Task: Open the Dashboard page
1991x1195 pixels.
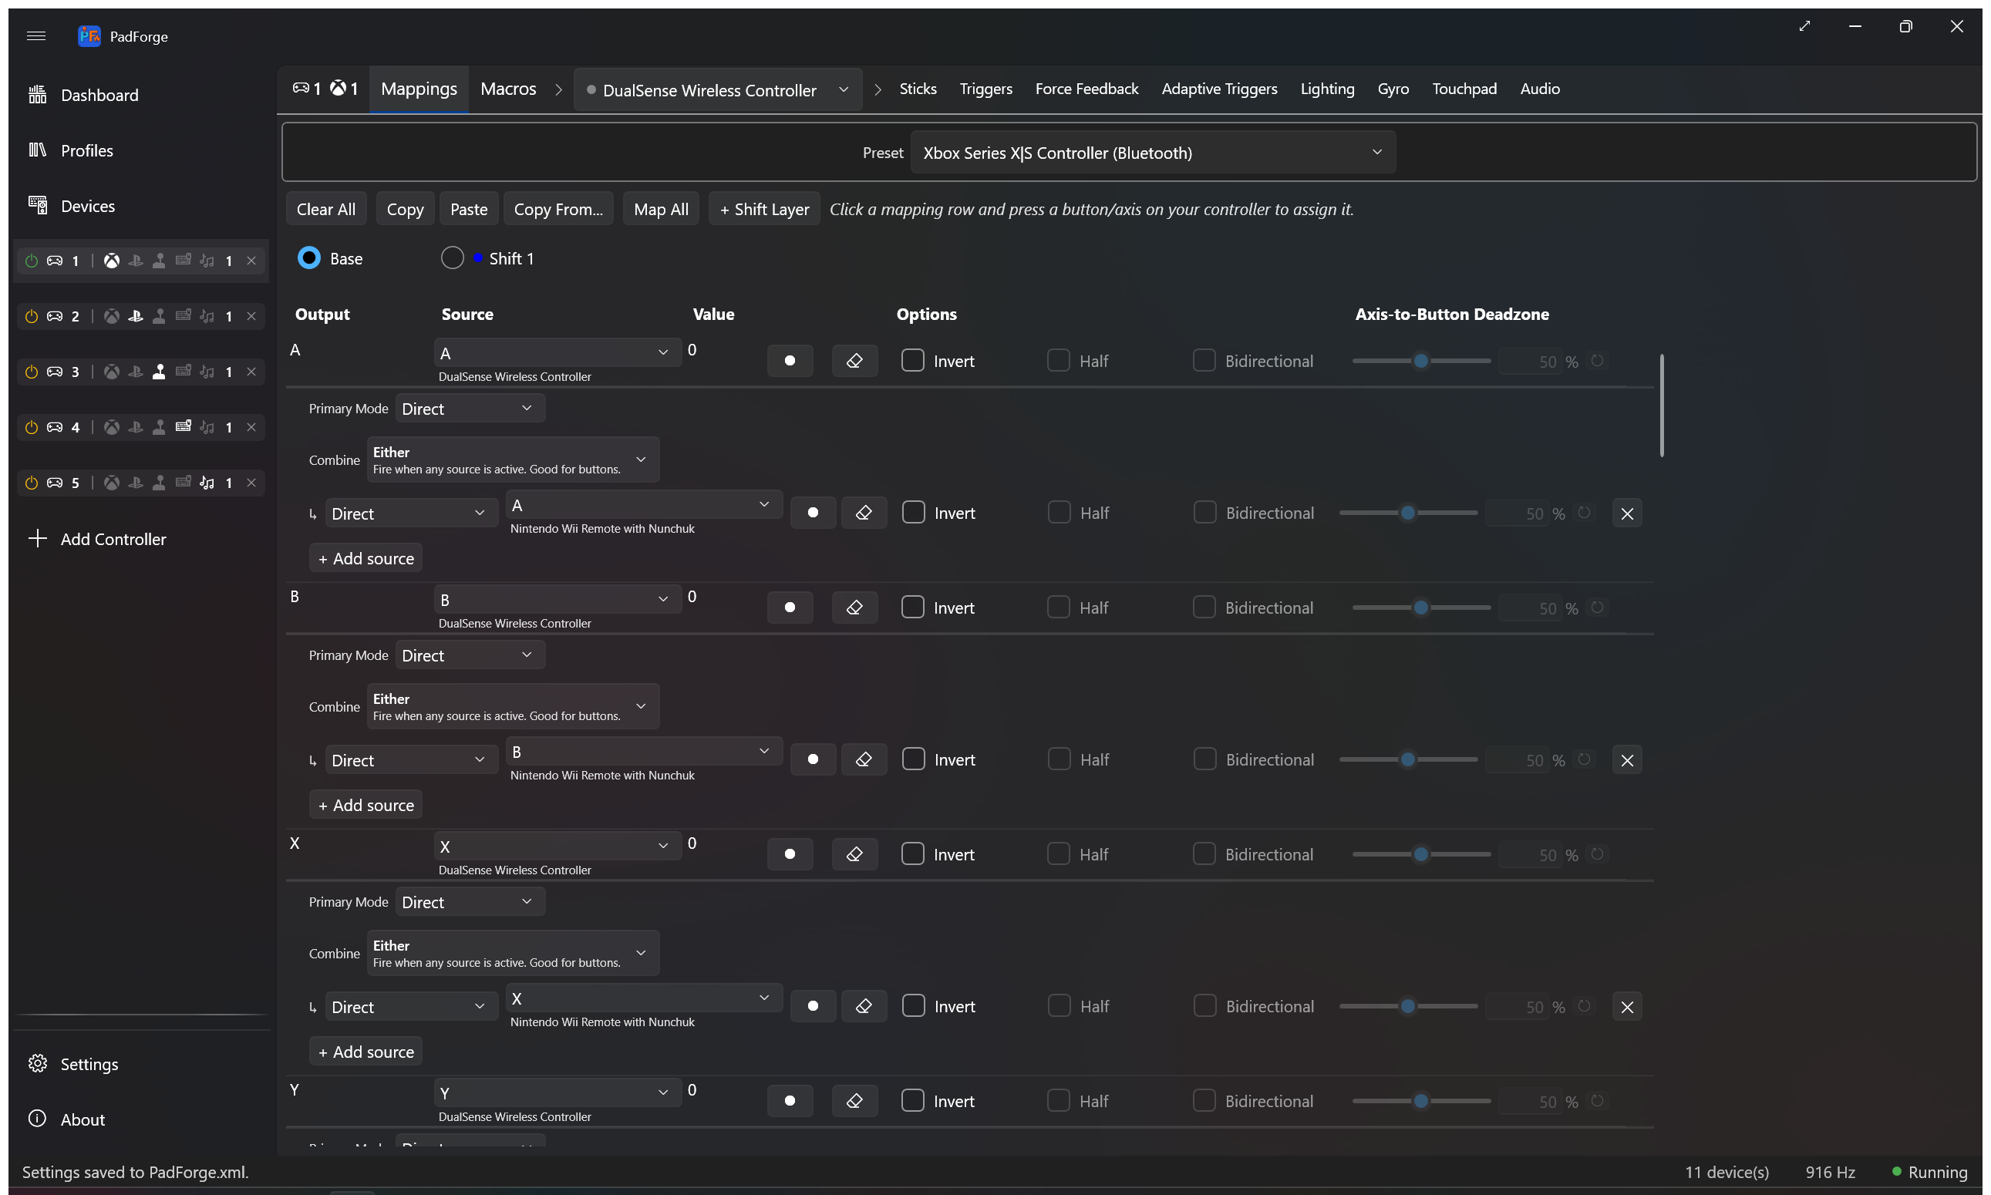Action: point(83,95)
